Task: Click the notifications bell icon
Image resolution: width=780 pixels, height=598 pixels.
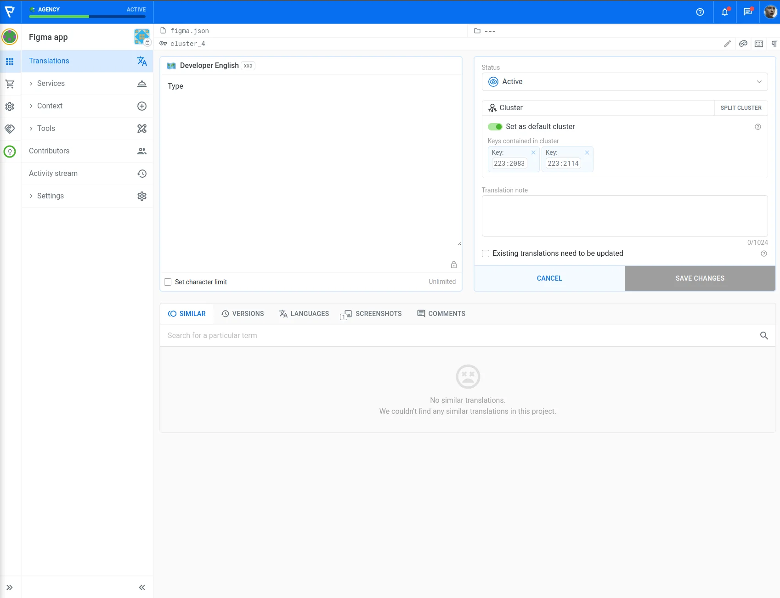Action: tap(724, 12)
